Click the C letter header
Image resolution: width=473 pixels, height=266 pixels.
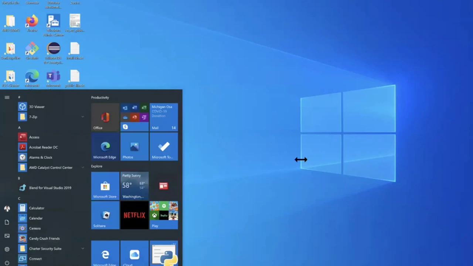[x=19, y=198]
